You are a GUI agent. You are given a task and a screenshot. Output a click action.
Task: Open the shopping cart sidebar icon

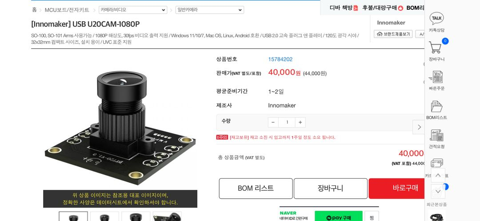pos(436,51)
